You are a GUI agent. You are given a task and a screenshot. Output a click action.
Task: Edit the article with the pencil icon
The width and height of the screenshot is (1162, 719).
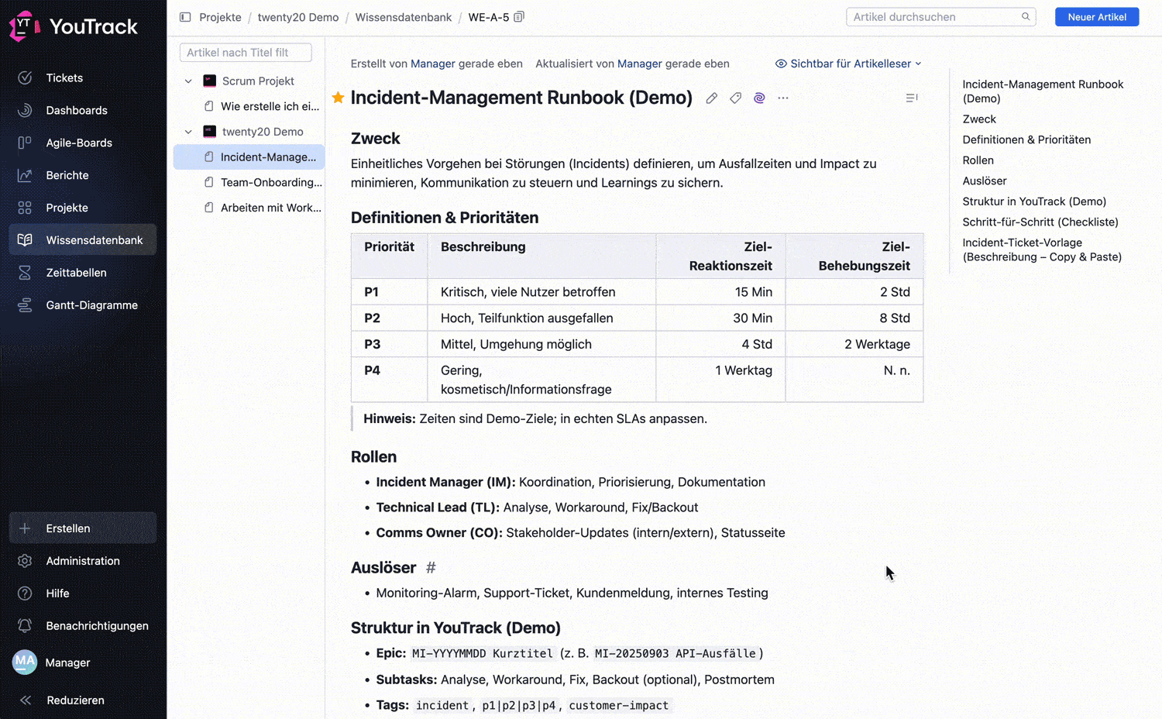point(711,98)
